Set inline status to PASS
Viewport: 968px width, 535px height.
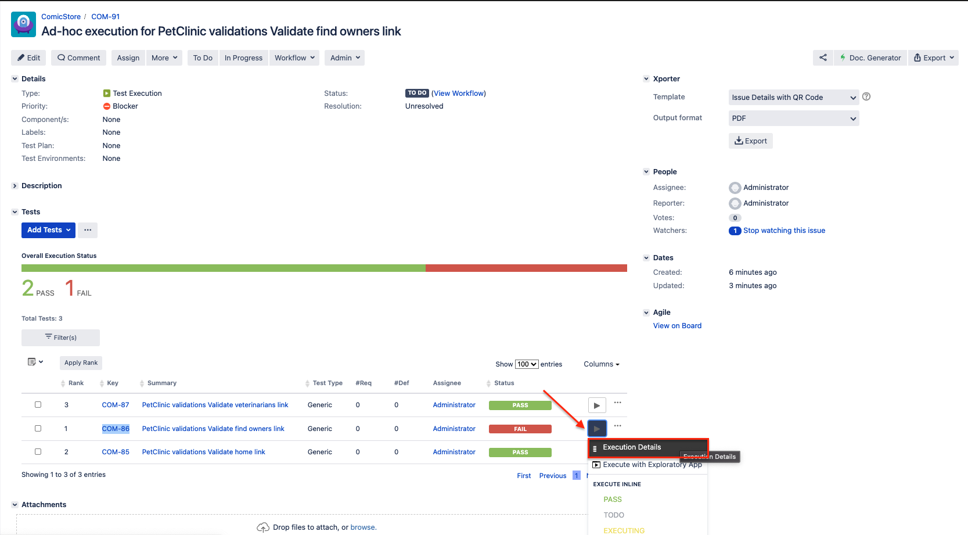coord(613,500)
